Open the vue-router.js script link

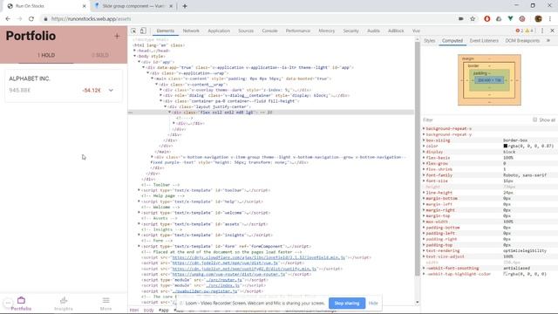[228, 274]
